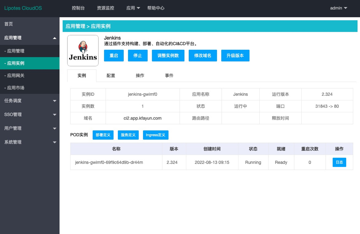Open the 部署定义 button

tap(103, 135)
